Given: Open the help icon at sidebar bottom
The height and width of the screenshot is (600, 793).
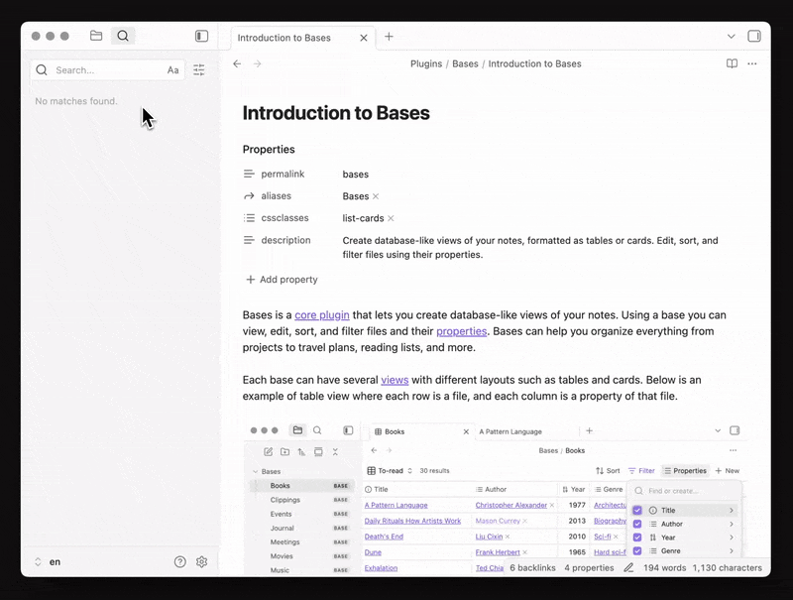Looking at the screenshot, I should [x=180, y=561].
